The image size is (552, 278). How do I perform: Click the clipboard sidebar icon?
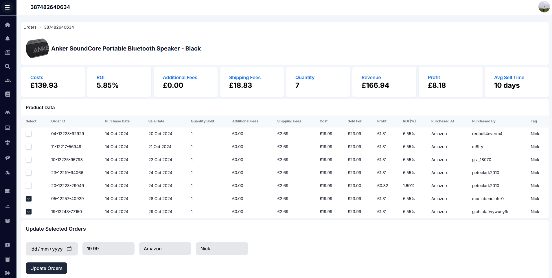[8, 259]
